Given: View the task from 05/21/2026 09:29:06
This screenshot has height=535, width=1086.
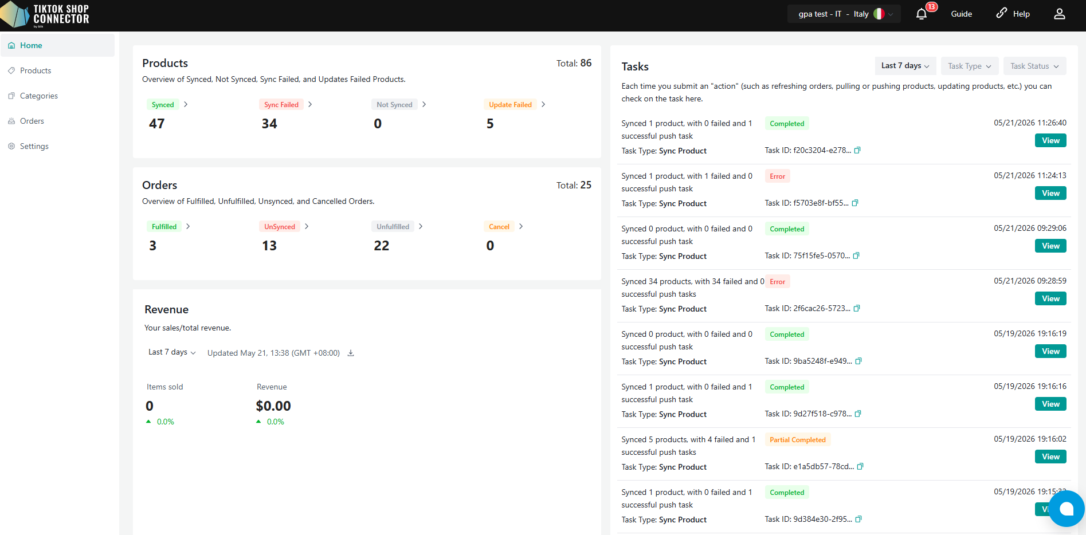Looking at the screenshot, I should click(1050, 246).
